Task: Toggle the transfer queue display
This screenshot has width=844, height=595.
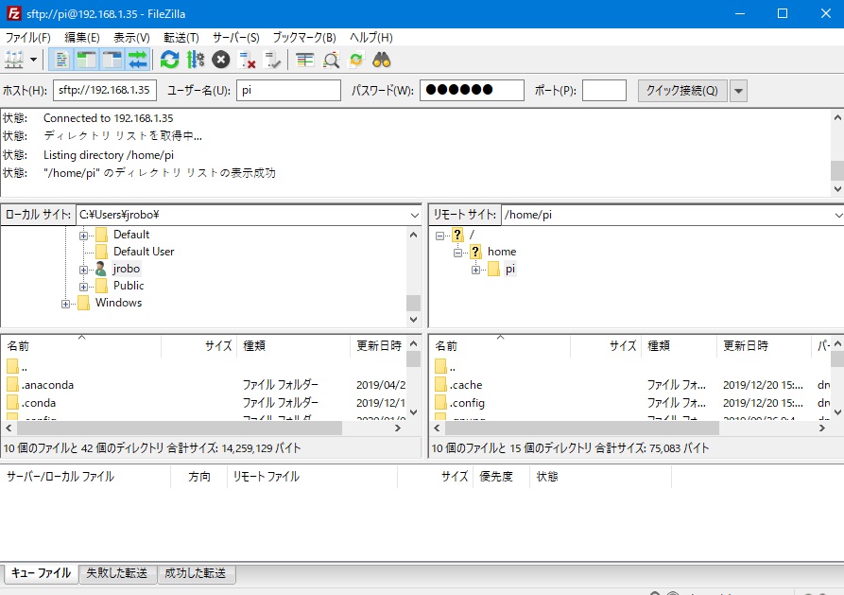Action: (x=138, y=60)
